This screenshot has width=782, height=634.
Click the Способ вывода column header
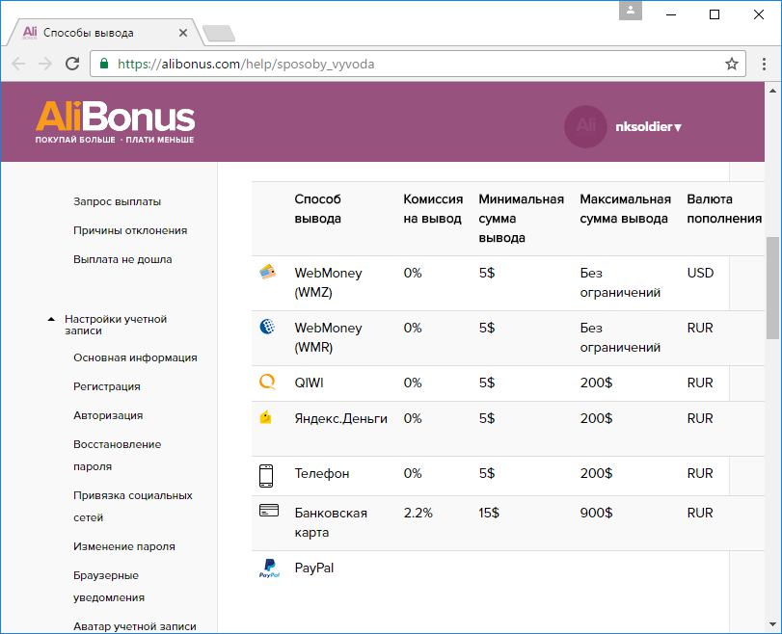tap(317, 209)
